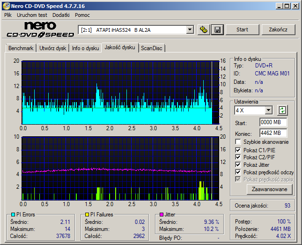Click the save floppy disk icon
The width and height of the screenshot is (302, 245).
click(x=217, y=30)
